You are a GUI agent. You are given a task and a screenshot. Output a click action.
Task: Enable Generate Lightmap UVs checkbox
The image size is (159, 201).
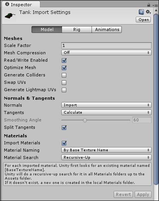(x=64, y=90)
